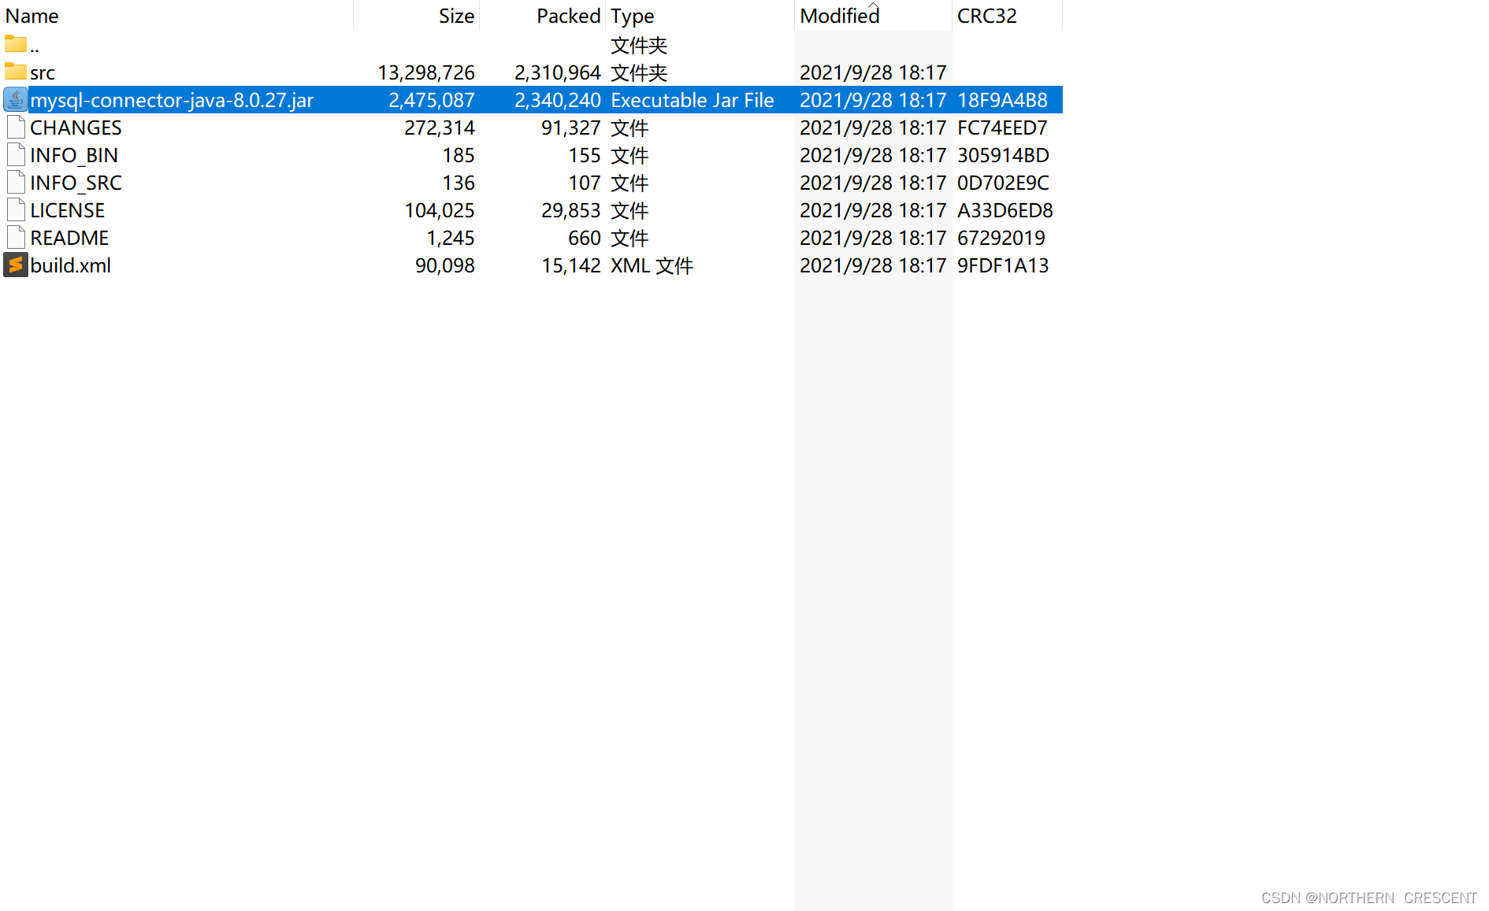1489x911 pixels.
Task: Click CRC32 value FC74EED7
Action: (1002, 128)
